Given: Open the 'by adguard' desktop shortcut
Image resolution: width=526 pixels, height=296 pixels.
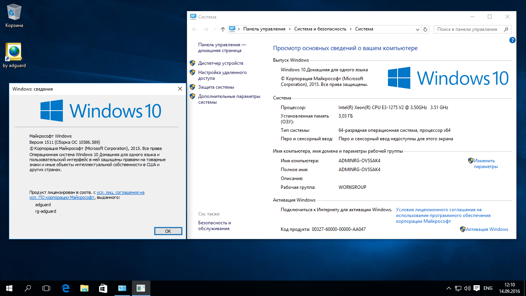Looking at the screenshot, I should [x=14, y=55].
